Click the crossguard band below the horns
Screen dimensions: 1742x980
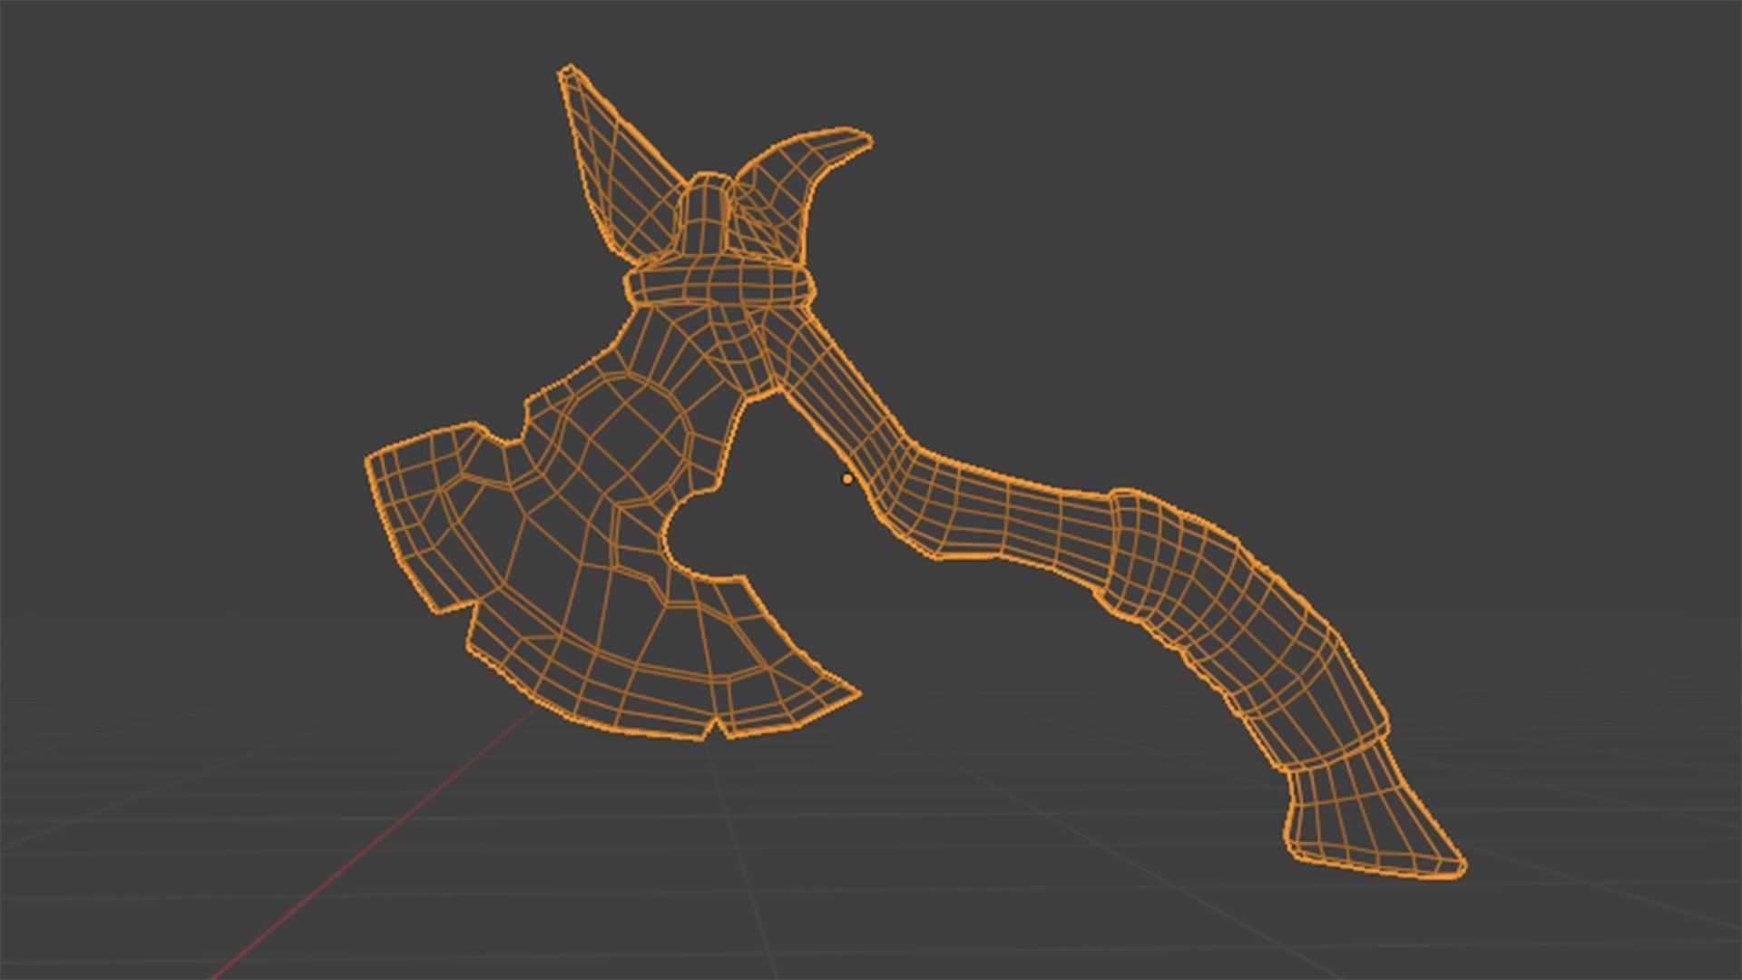(x=717, y=281)
